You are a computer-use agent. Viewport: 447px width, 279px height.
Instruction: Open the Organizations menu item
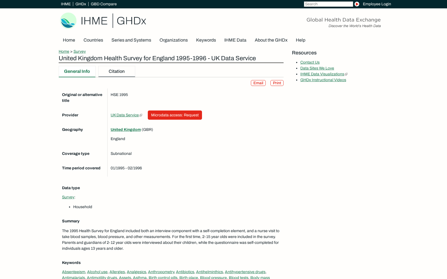pyautogui.click(x=173, y=40)
